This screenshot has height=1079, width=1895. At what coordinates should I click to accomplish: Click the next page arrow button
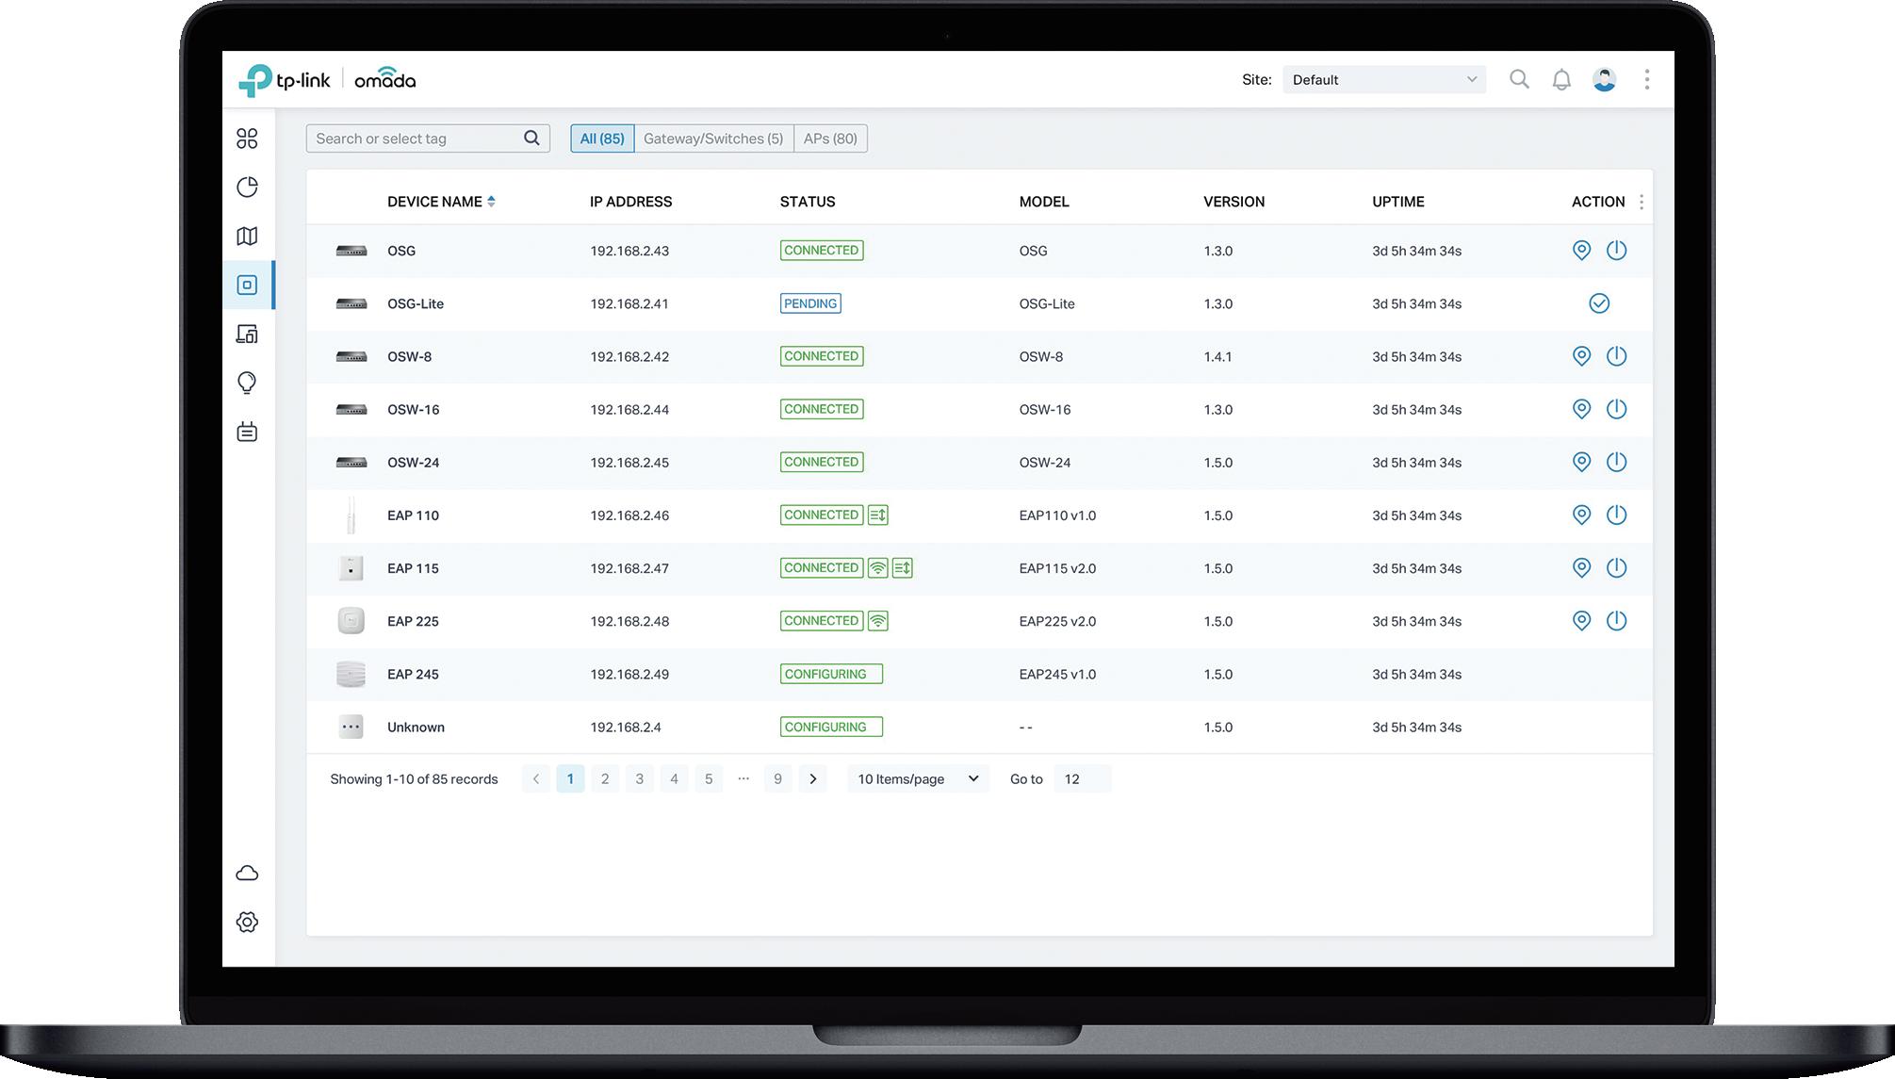tap(812, 778)
